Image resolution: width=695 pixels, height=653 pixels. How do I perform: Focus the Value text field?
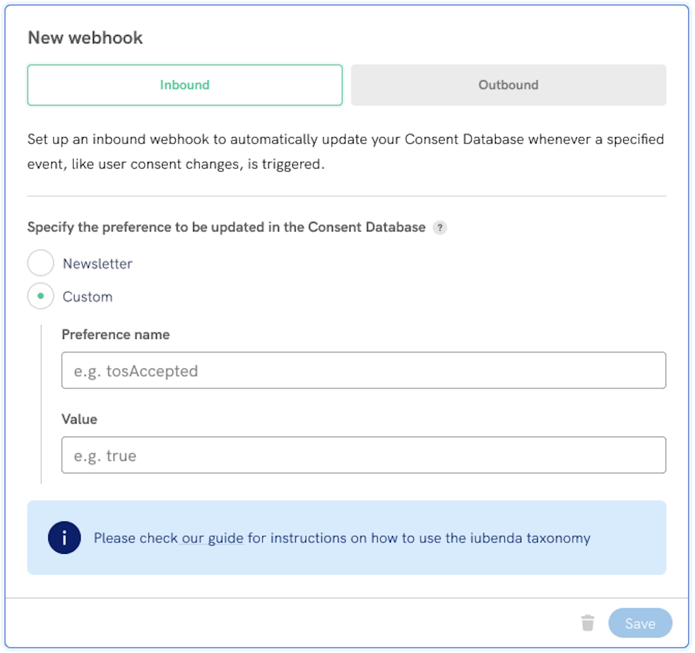(x=363, y=455)
